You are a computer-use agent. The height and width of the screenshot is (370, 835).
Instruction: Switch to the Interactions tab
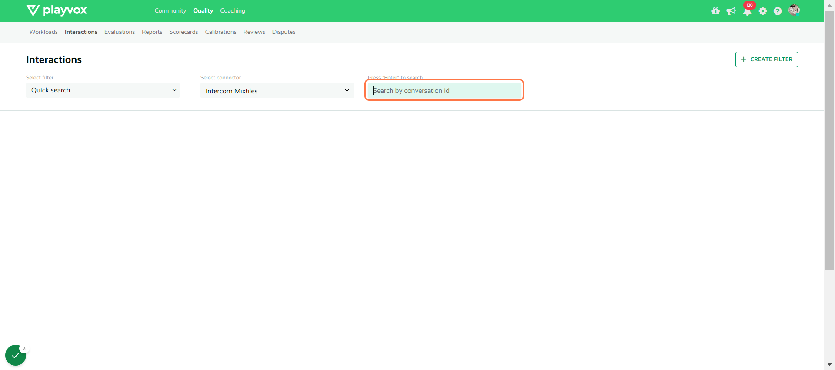point(81,32)
